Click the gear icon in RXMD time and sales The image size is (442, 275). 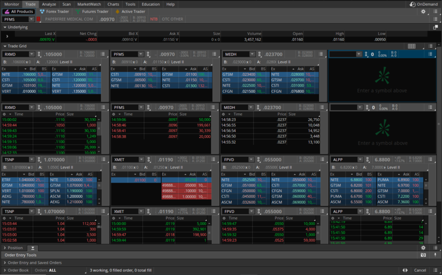(x=4, y=114)
